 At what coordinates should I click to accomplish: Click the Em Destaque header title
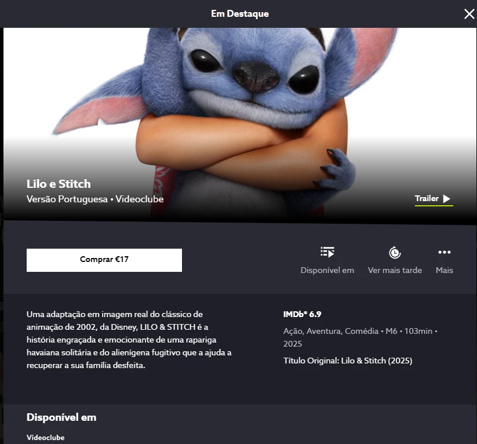240,14
